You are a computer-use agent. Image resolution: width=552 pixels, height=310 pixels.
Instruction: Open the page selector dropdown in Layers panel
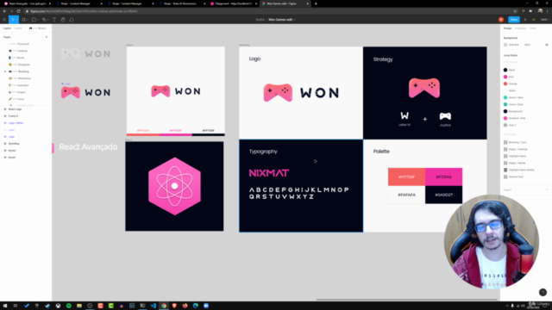[39, 28]
